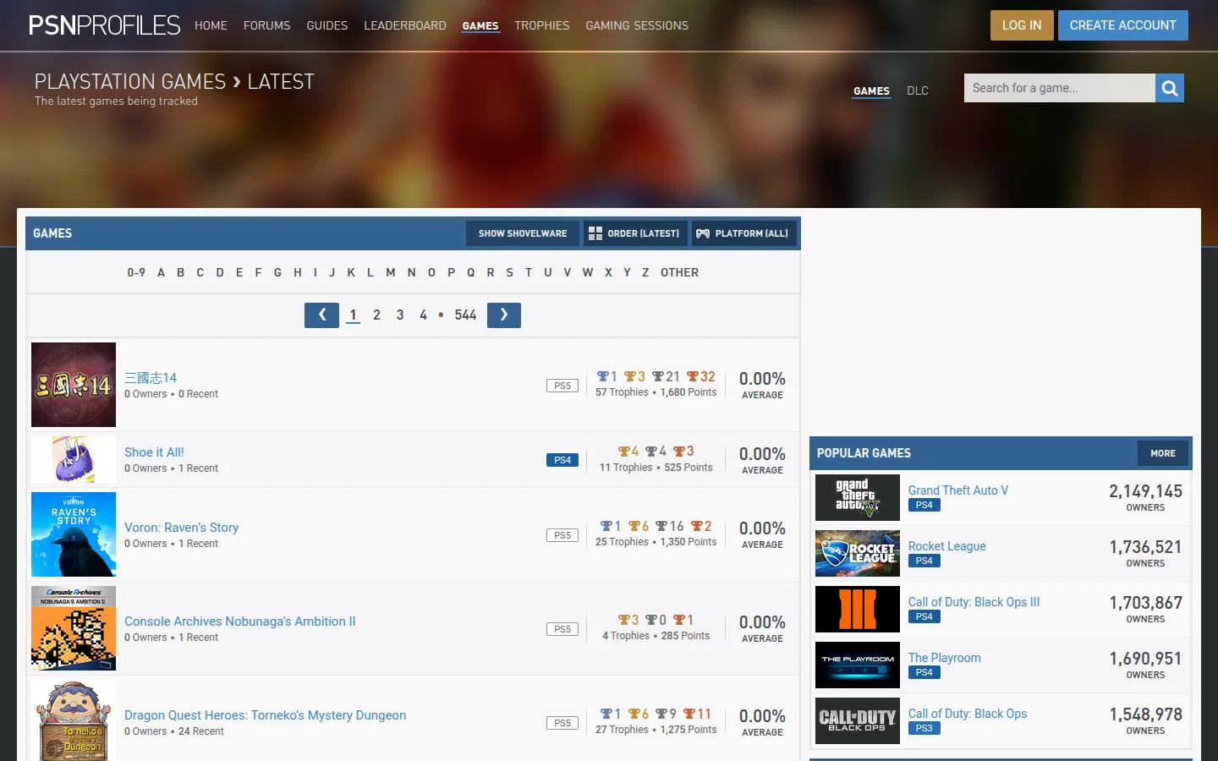The height and width of the screenshot is (761, 1218).
Task: Filter games by letter G
Action: (x=277, y=272)
